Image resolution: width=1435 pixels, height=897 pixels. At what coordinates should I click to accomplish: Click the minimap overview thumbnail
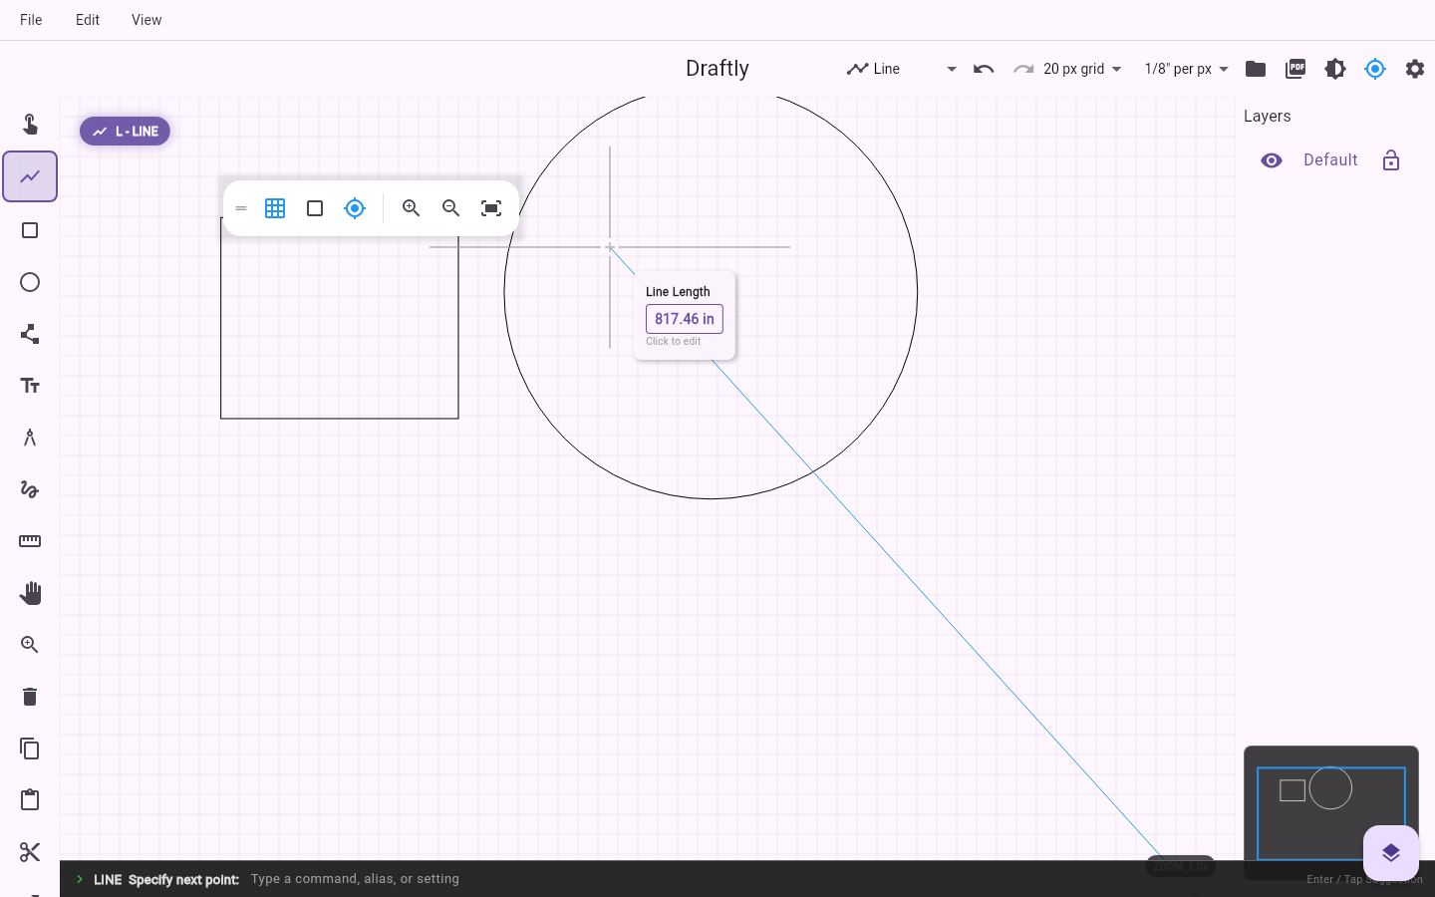click(1331, 812)
